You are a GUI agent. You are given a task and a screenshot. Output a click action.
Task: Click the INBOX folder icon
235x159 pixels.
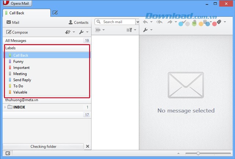[x=10, y=107]
